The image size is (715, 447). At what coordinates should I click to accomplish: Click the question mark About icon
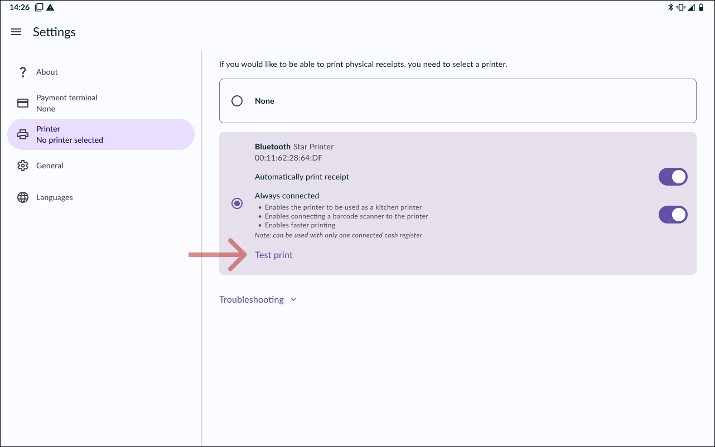coord(23,72)
